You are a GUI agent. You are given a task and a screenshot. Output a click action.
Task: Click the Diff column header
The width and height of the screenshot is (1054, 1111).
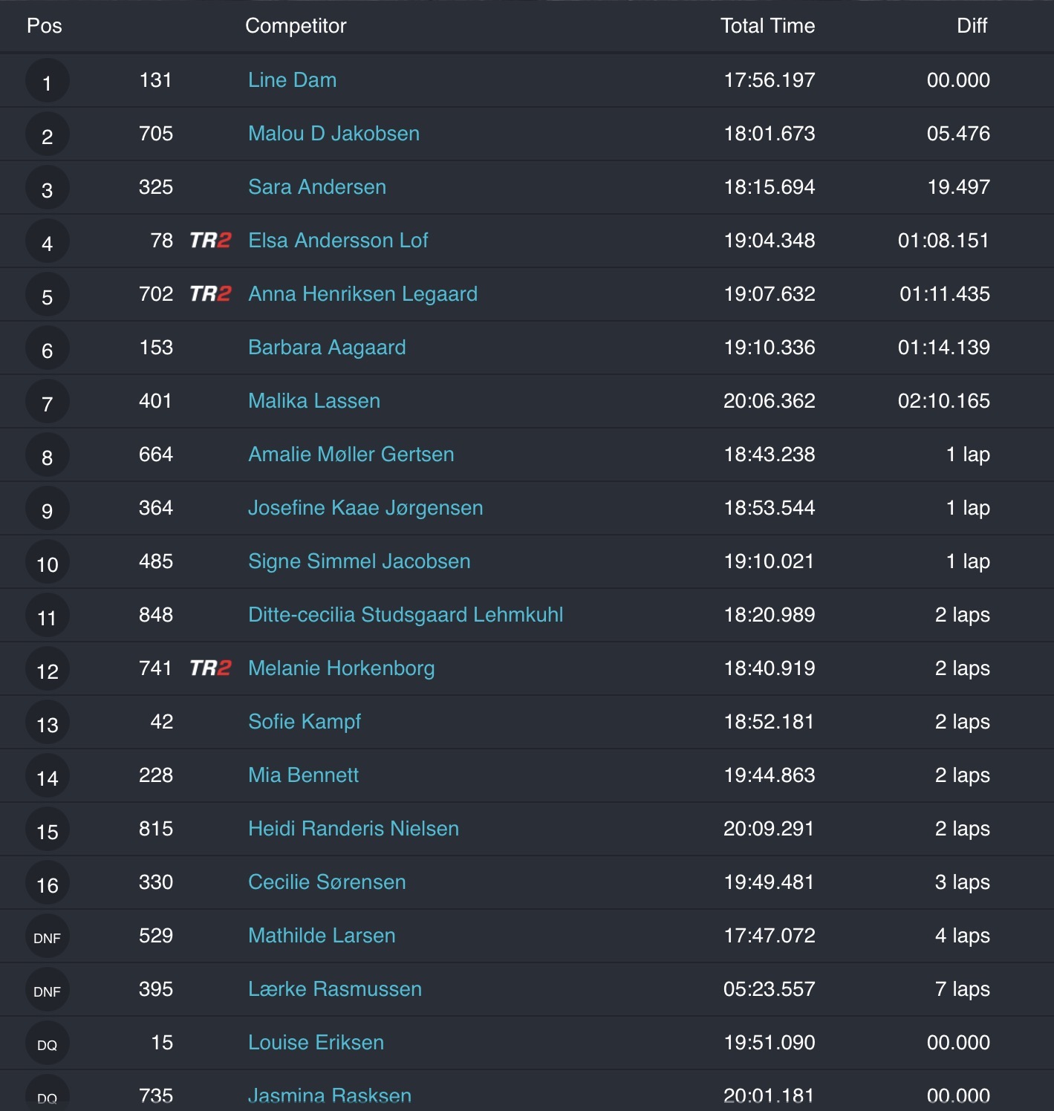point(972,26)
